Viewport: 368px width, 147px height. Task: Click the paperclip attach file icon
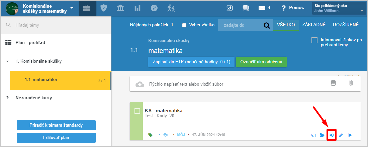click(x=351, y=84)
